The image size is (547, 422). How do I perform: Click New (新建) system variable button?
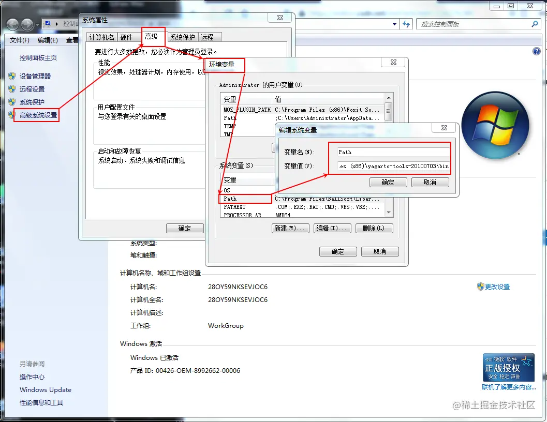(x=290, y=228)
